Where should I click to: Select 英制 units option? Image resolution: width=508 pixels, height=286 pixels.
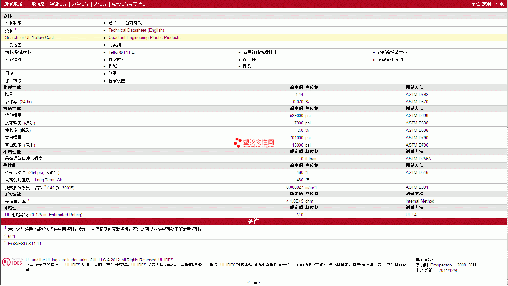[487, 4]
